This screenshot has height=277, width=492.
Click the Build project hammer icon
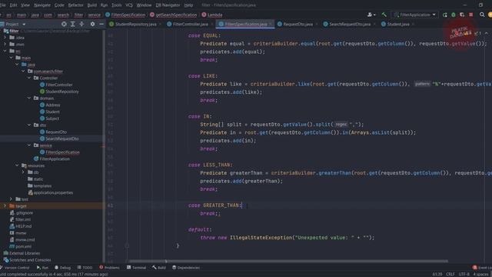tap(384, 15)
